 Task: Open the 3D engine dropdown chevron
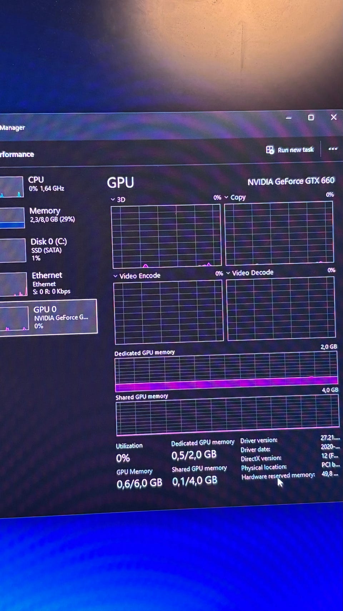click(x=113, y=200)
